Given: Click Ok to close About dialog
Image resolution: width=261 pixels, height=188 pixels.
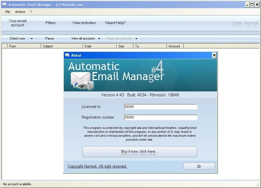Looking at the screenshot, I should pos(199,166).
